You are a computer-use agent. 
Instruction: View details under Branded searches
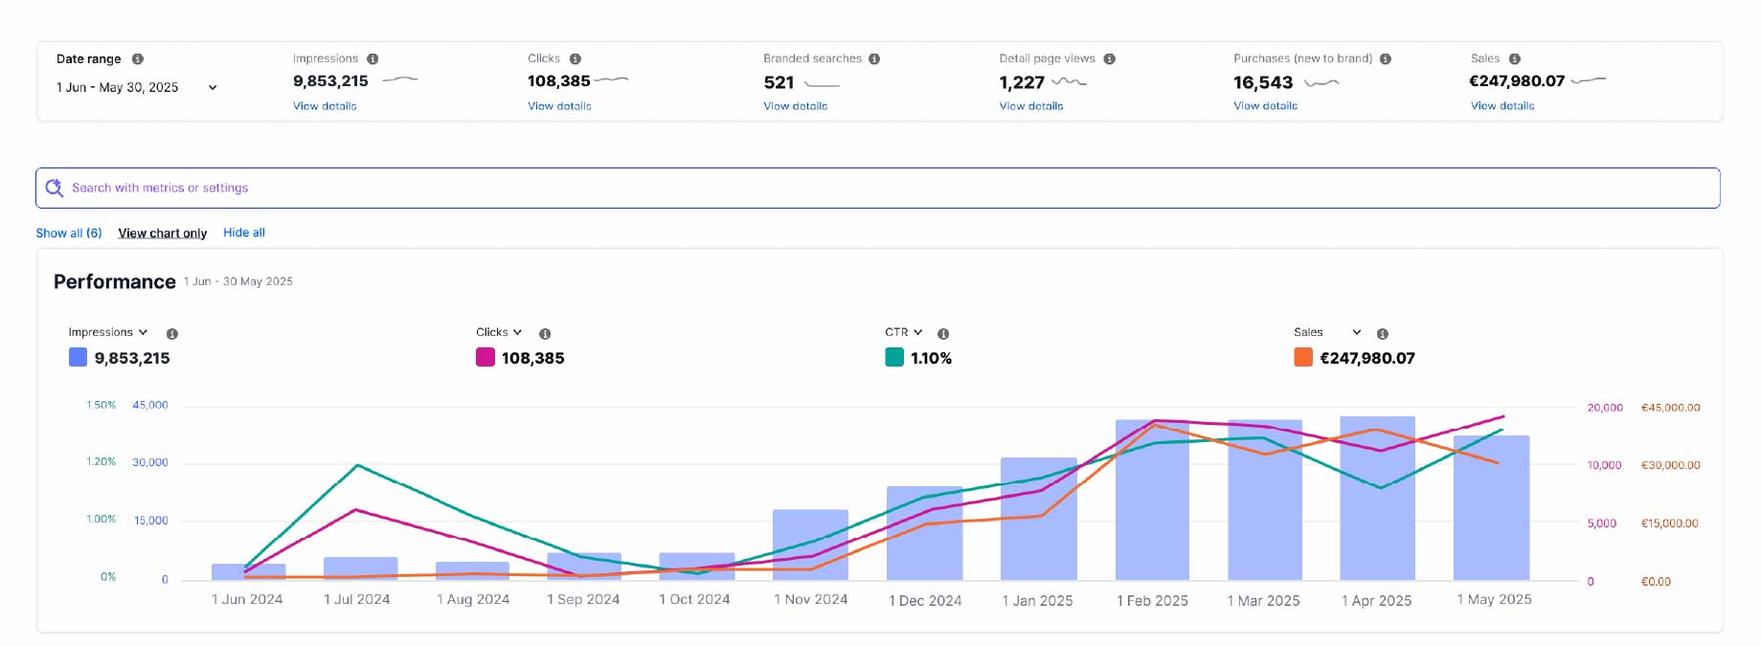[x=795, y=106]
